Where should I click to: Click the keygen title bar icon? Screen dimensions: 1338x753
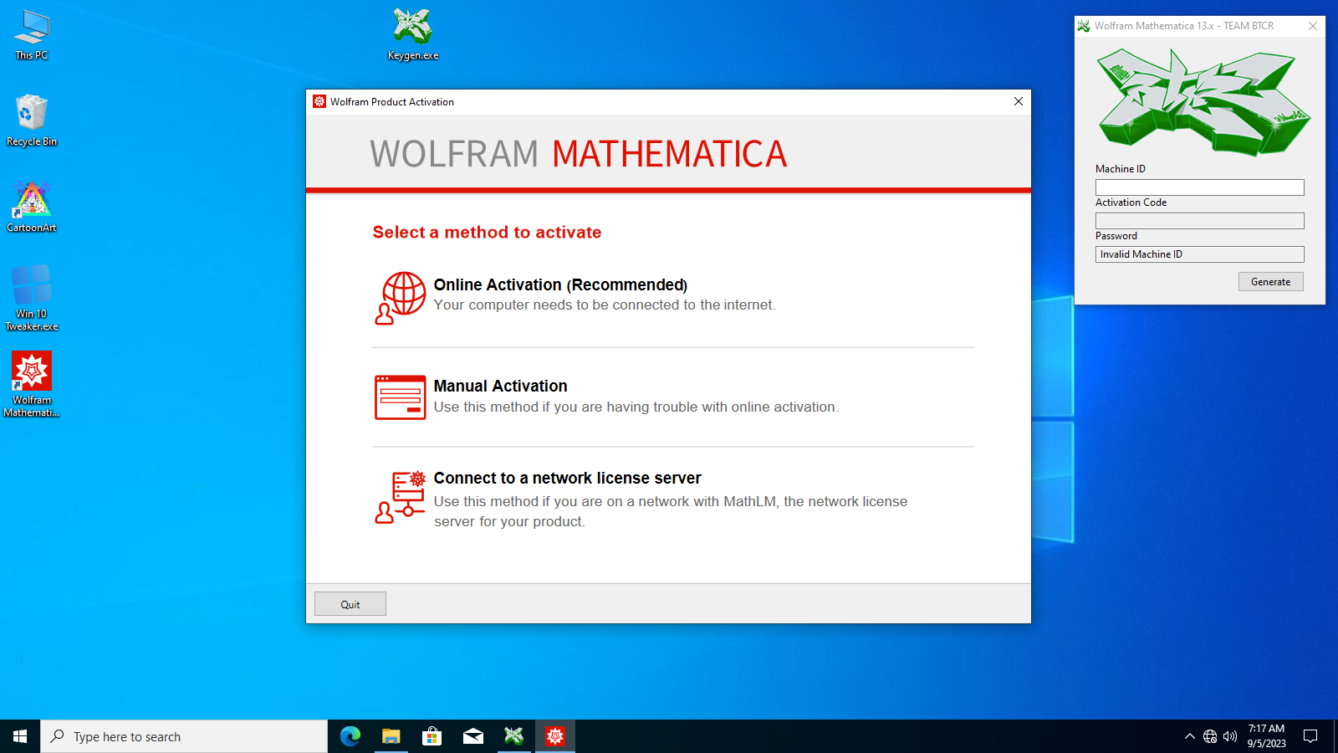(1084, 26)
